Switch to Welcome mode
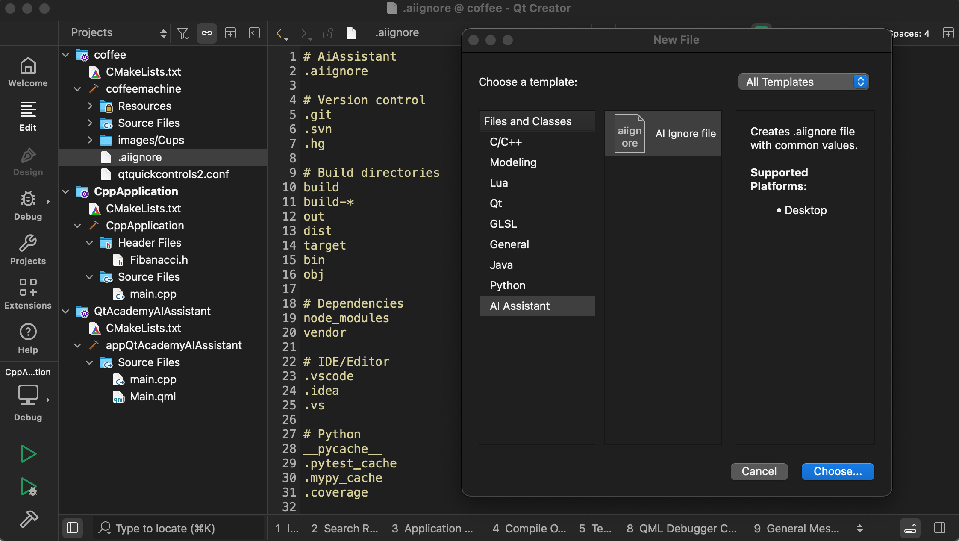The width and height of the screenshot is (959, 541). pos(27,71)
